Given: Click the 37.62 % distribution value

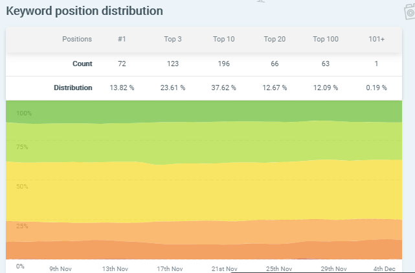Looking at the screenshot, I should click(x=223, y=88).
